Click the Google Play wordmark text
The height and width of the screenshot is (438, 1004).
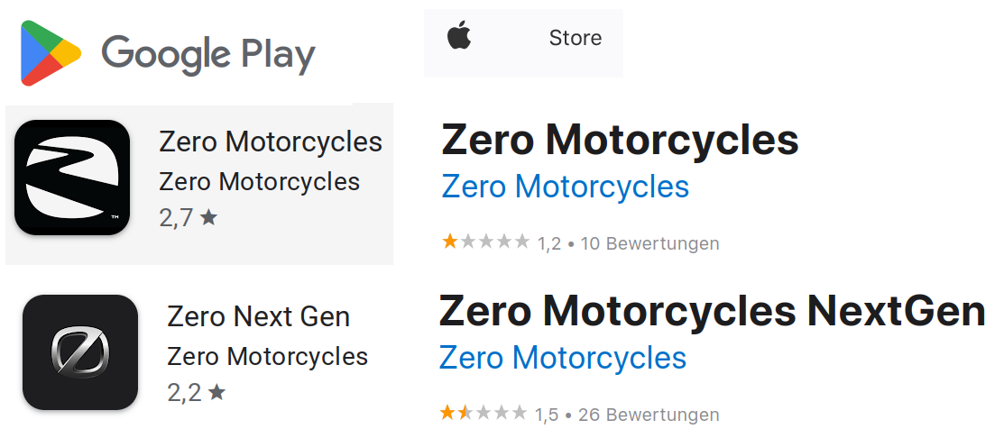[x=208, y=54]
